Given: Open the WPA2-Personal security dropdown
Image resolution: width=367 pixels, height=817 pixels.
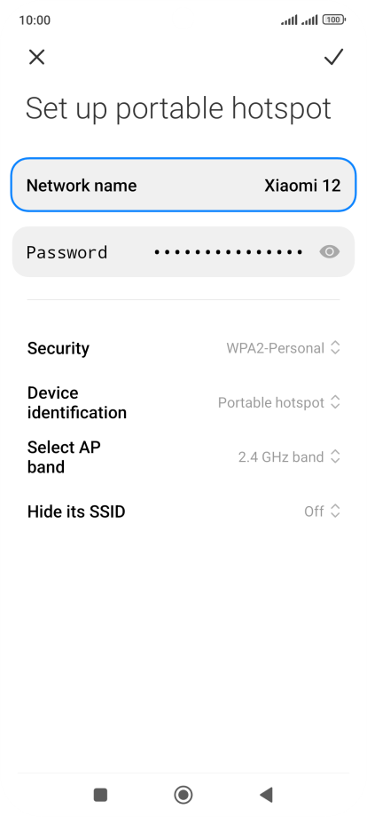Looking at the screenshot, I should (x=284, y=348).
